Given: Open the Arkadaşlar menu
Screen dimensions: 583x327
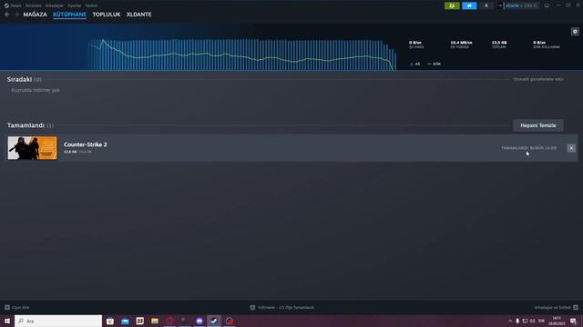Looking at the screenshot, I should pos(55,5).
